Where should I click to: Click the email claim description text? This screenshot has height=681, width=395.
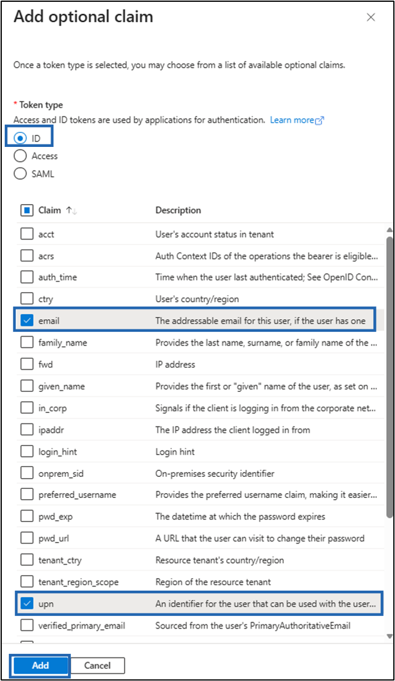pyautogui.click(x=260, y=321)
